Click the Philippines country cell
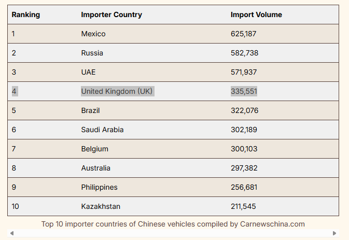Viewport: 349px width, 240px height. pyautogui.click(x=99, y=187)
